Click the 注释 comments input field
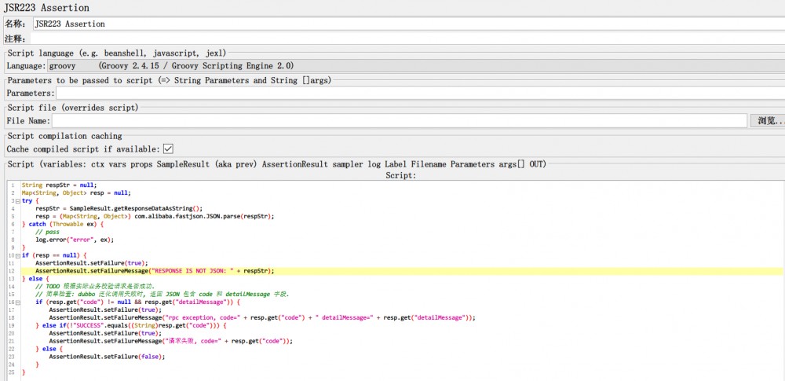Image resolution: width=785 pixels, height=381 pixels. [407, 38]
